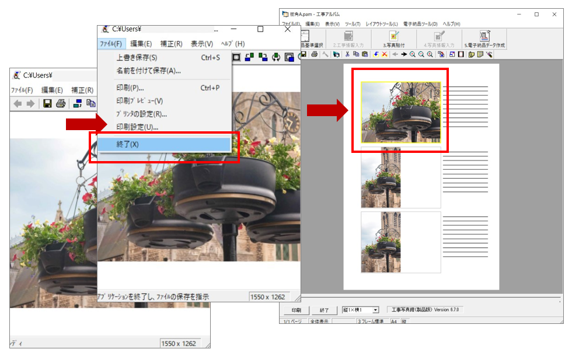Click the Cut scissors icon in the album toolbar
The height and width of the screenshot is (356, 572).
pos(347,54)
